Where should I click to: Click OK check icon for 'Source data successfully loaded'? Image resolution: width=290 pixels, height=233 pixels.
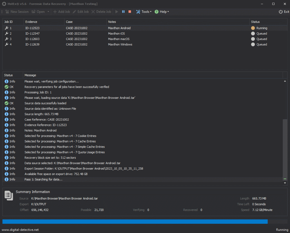pyautogui.click(x=6, y=103)
